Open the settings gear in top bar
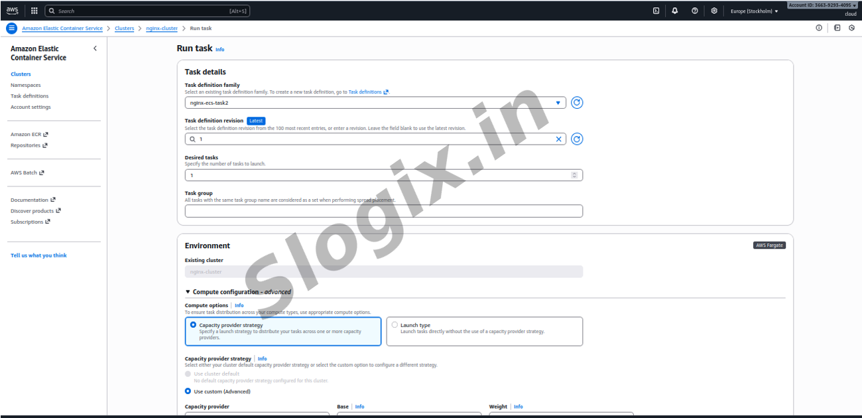 713,11
